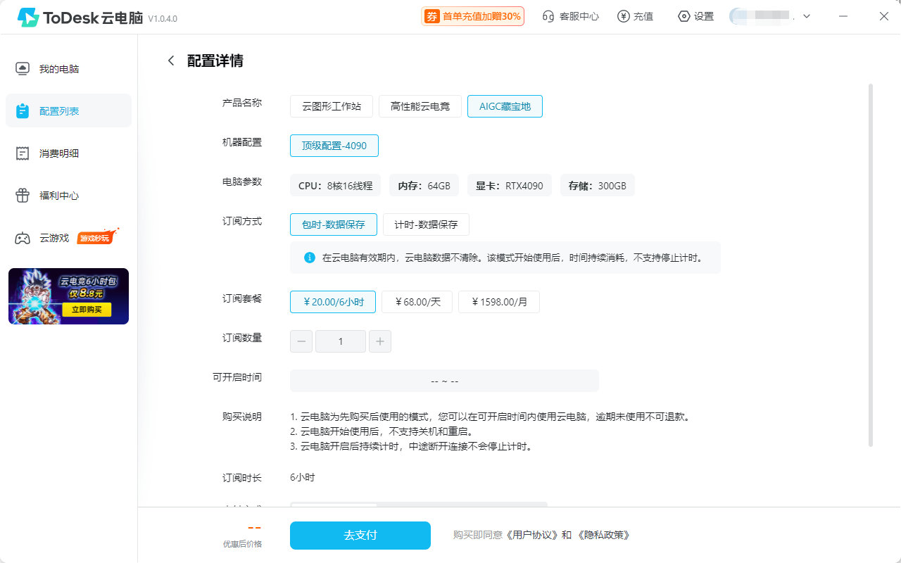Image resolution: width=901 pixels, height=563 pixels.
Task: Select the 云图形工作站 product option
Action: (x=332, y=106)
